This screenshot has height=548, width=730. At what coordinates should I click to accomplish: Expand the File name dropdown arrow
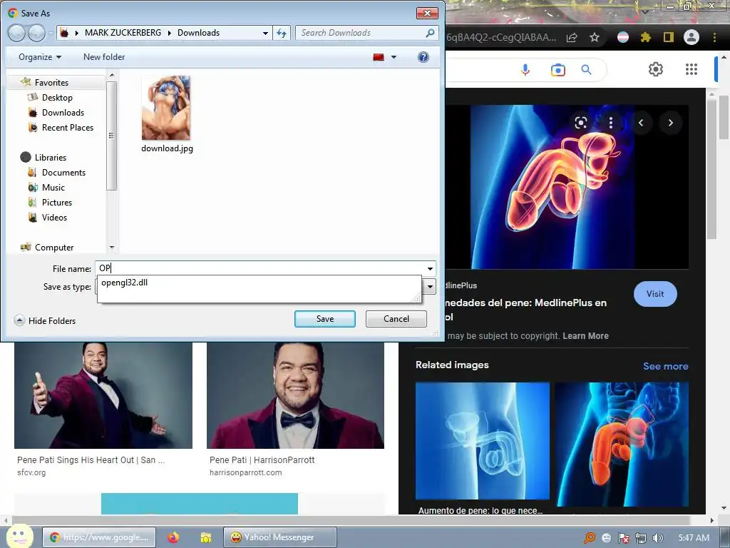click(x=430, y=268)
